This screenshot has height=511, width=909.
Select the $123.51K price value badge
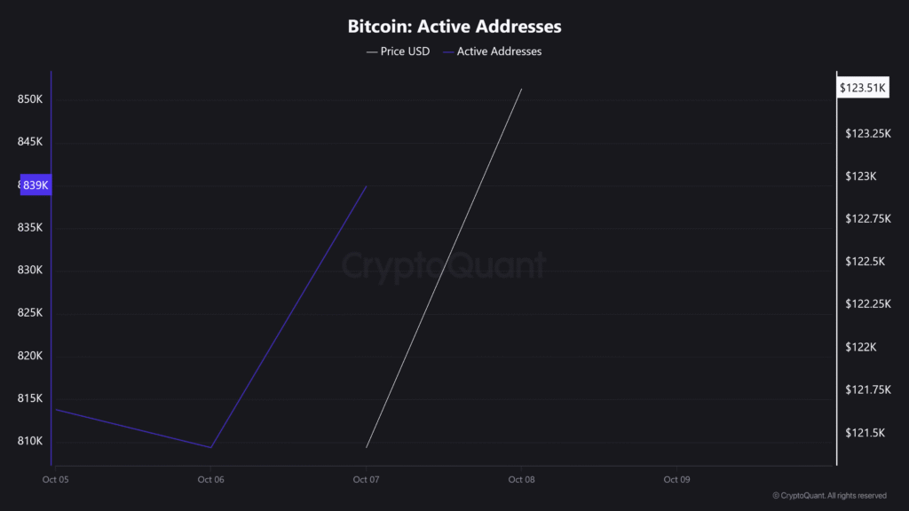point(865,88)
